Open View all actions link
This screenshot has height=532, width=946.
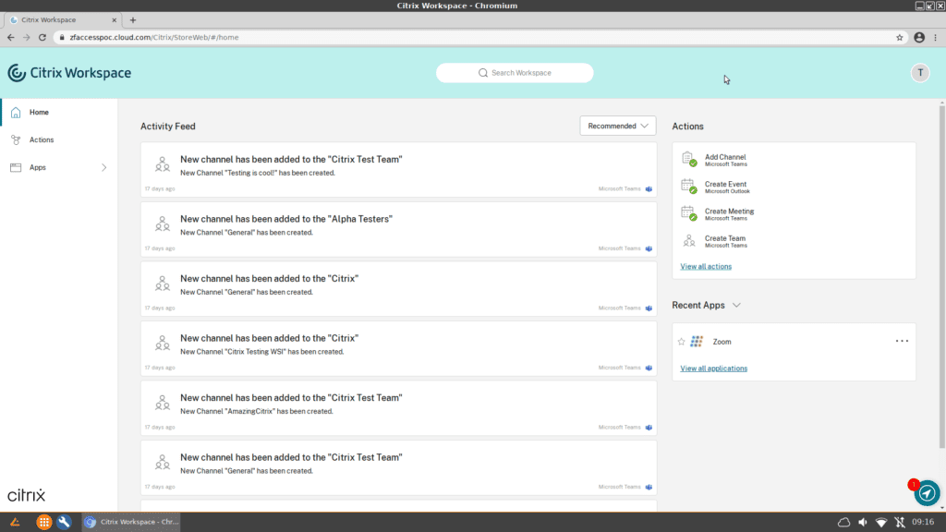(x=706, y=267)
